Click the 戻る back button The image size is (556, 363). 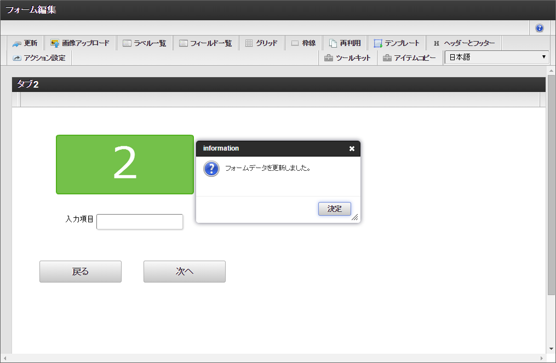81,272
